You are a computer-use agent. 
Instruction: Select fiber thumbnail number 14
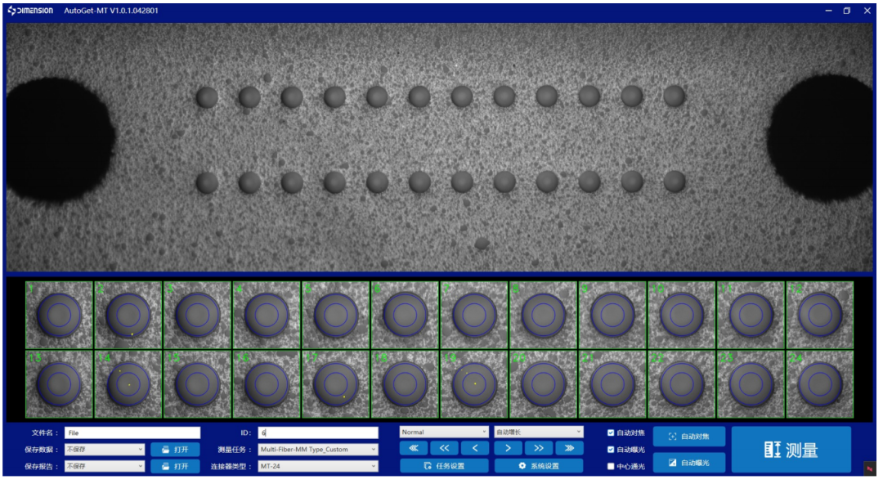128,384
